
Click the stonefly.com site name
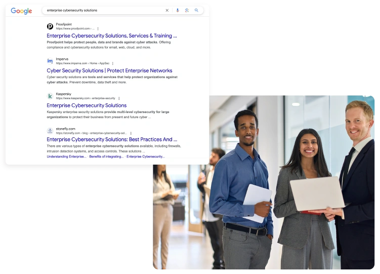[x=65, y=129]
